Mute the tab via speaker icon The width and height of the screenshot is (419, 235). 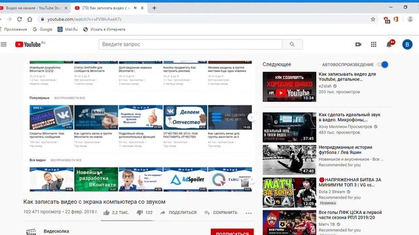pos(136,8)
